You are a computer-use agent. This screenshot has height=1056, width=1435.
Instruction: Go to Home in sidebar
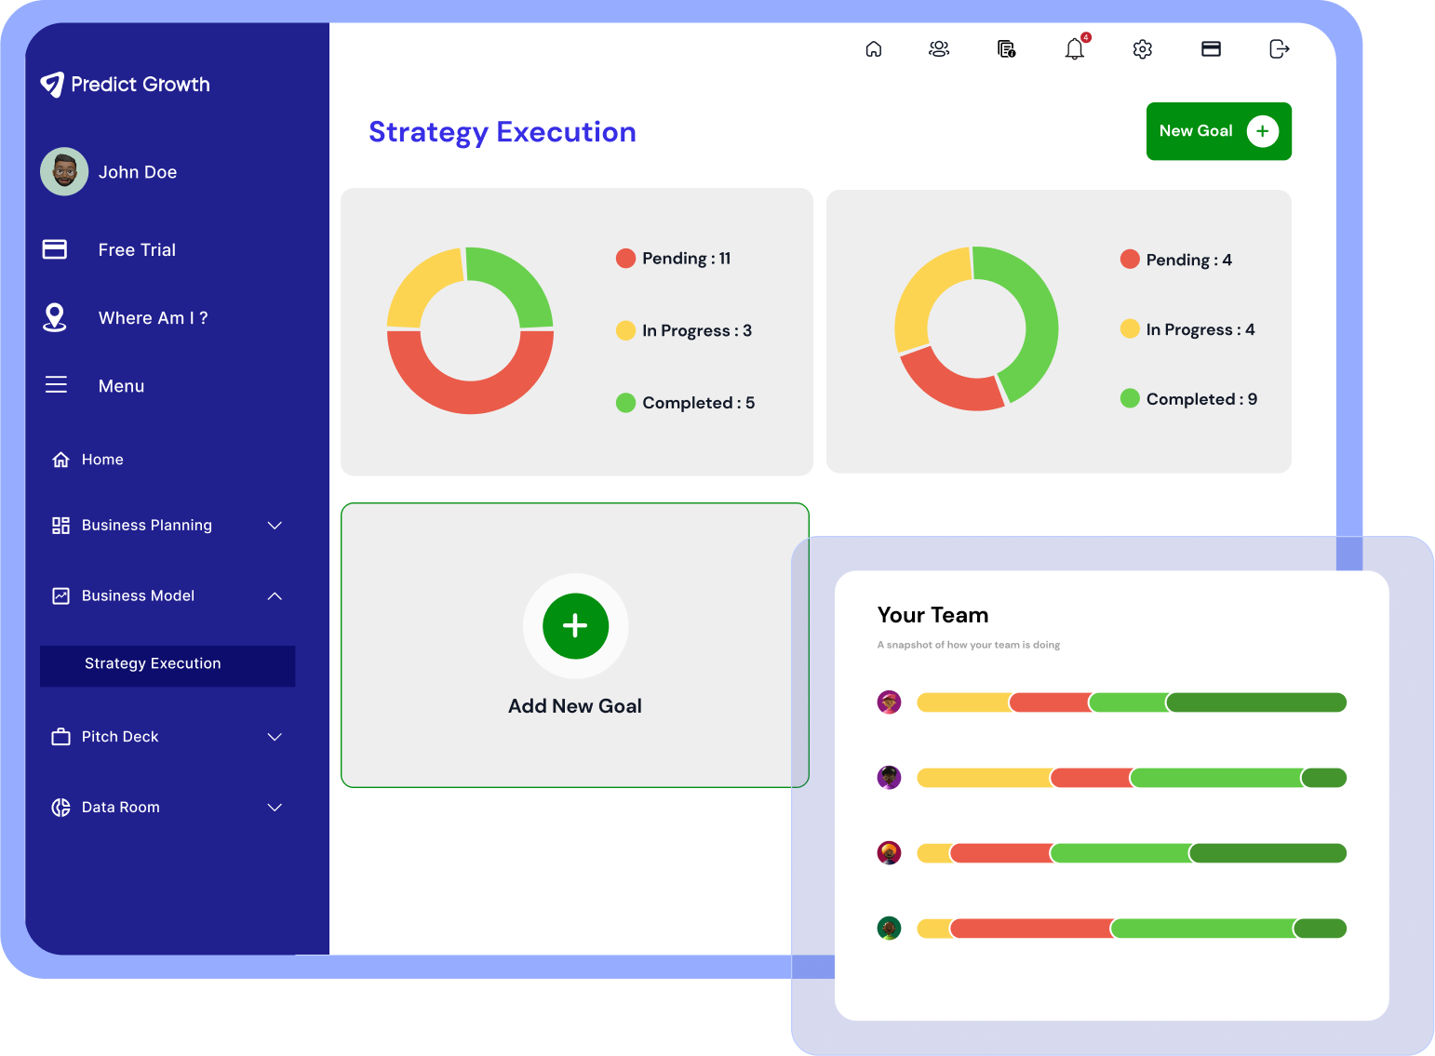coord(102,460)
